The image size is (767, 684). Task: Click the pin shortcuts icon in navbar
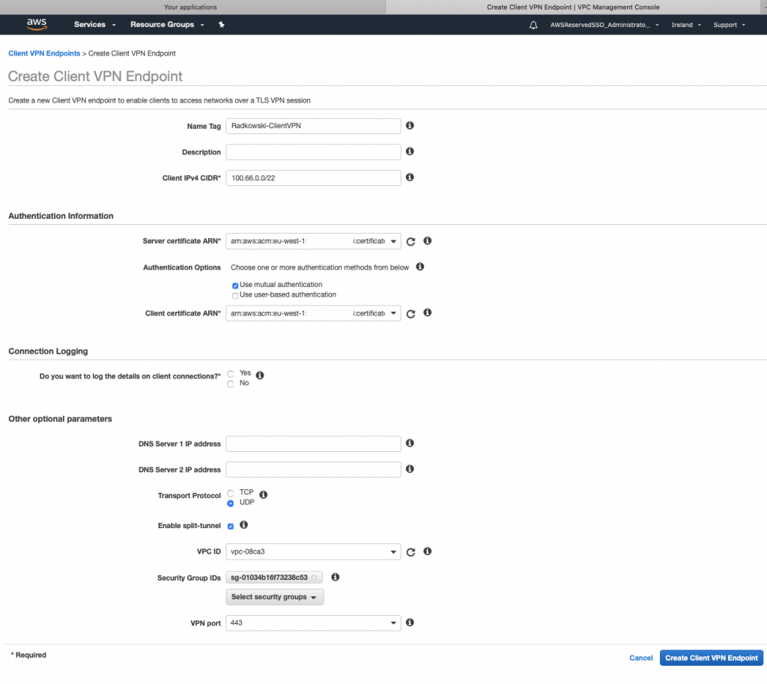pyautogui.click(x=221, y=25)
